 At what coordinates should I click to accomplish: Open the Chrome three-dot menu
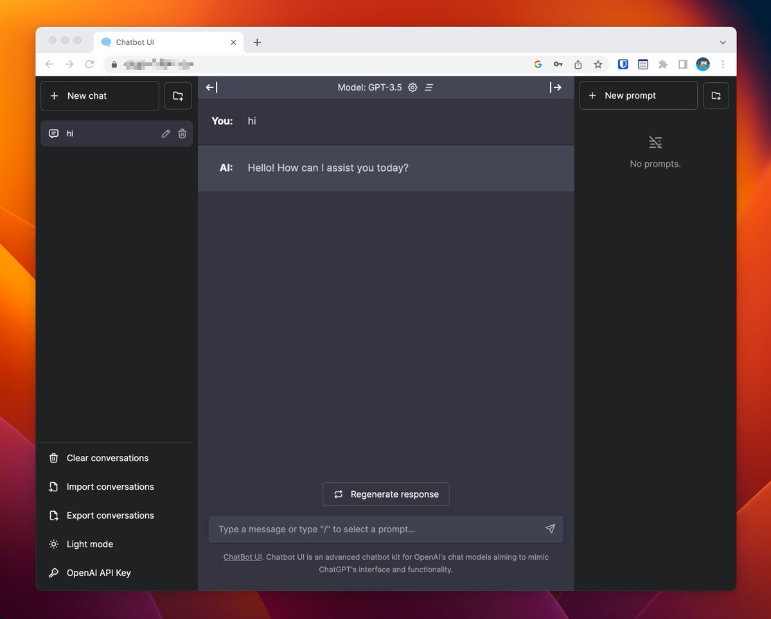723,64
